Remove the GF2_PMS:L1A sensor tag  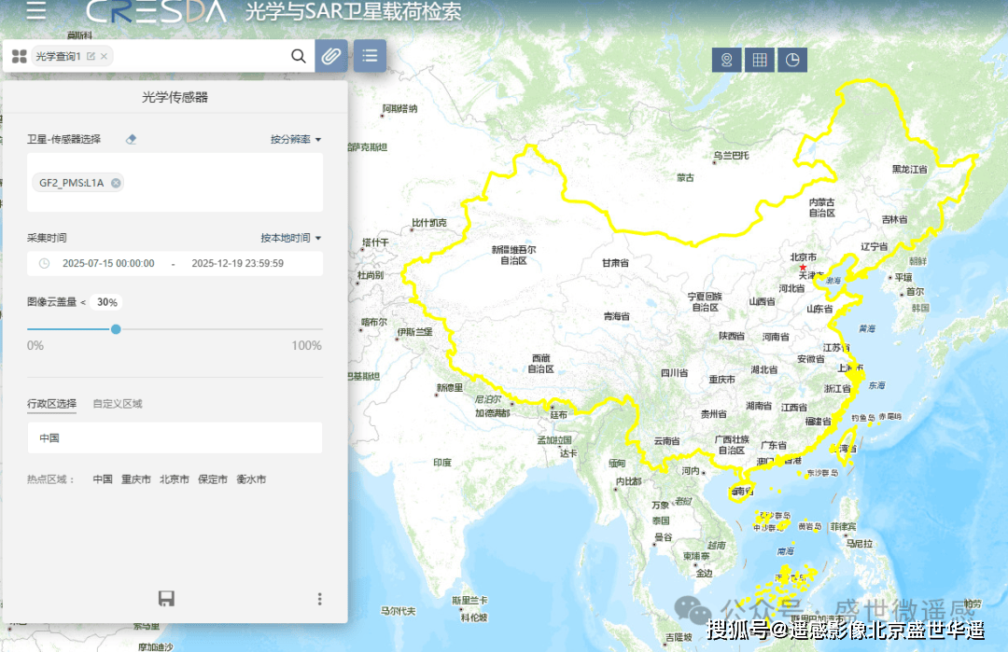[x=116, y=183]
